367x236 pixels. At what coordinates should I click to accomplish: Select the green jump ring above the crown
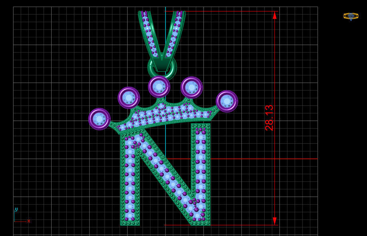tap(162, 67)
